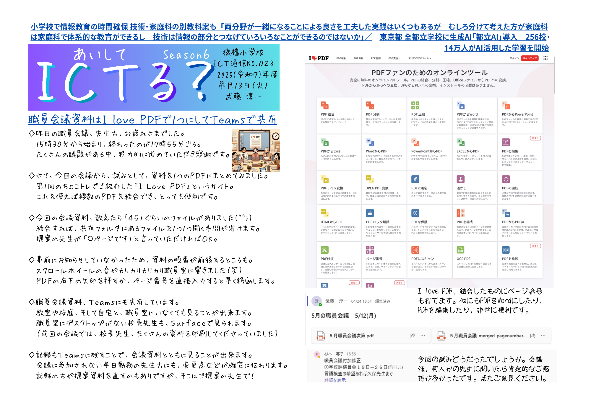Image resolution: width=591 pixels, height=417 pixels.
Task: Select the 透かし watermark tool icon
Action: pos(460,179)
